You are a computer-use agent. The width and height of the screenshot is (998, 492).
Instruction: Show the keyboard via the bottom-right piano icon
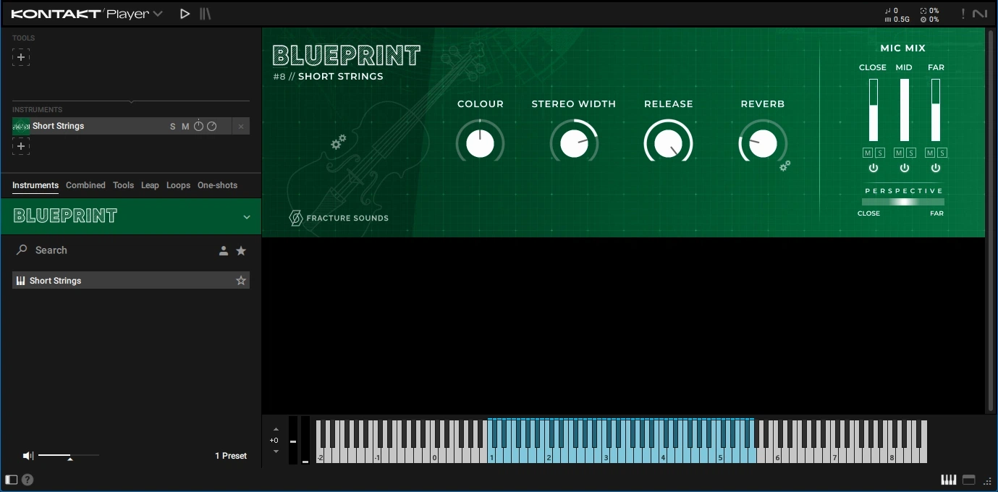point(948,480)
